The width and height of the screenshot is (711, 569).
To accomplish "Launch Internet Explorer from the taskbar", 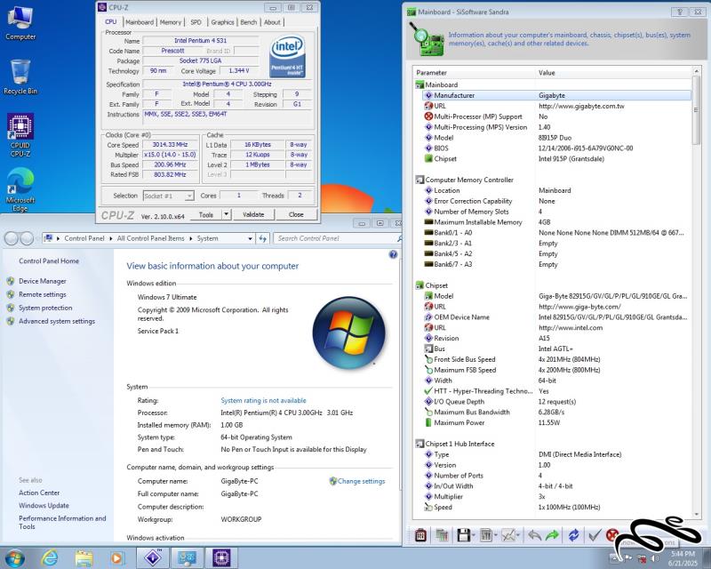I will tap(50, 557).
